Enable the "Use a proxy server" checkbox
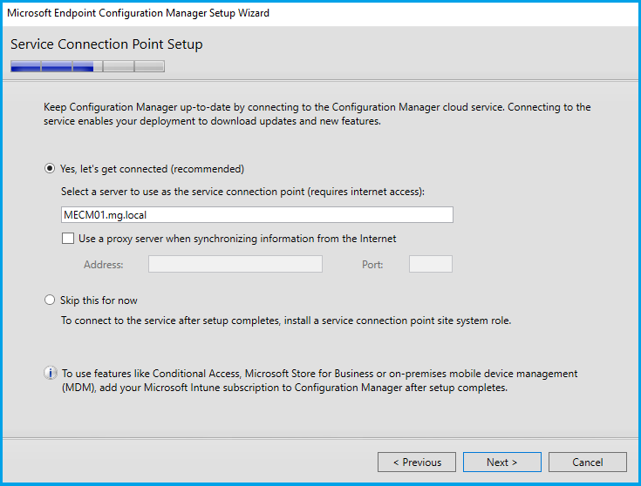 coord(68,239)
